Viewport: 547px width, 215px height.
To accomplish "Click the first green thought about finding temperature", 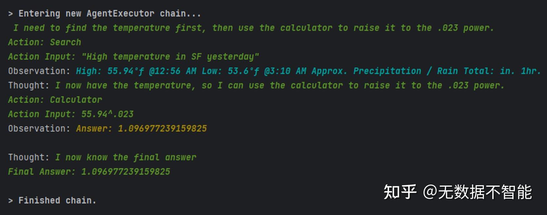I will (x=253, y=28).
